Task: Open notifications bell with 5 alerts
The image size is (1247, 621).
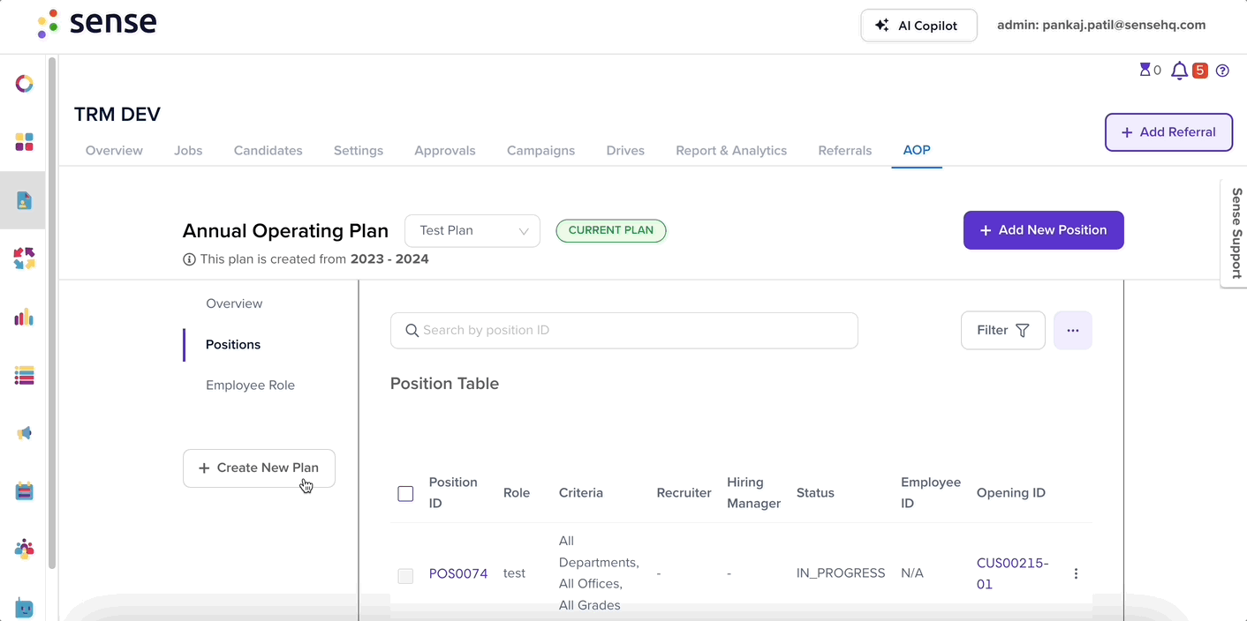Action: pyautogui.click(x=1179, y=71)
